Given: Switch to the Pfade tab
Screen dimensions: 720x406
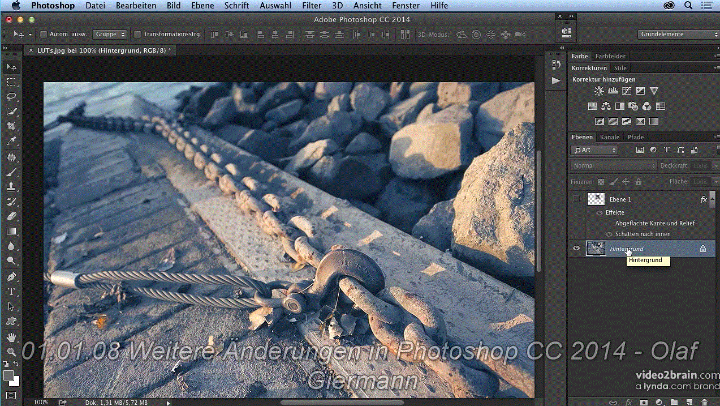Looking at the screenshot, I should click(636, 137).
